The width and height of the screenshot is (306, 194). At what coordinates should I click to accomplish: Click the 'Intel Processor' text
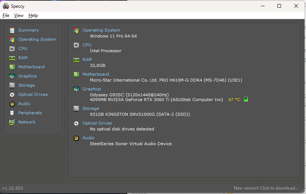[x=106, y=51]
